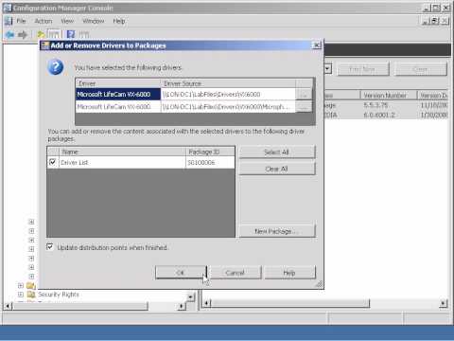
Task: Toggle Update distribution points when finished checkbox
Action: click(x=50, y=246)
